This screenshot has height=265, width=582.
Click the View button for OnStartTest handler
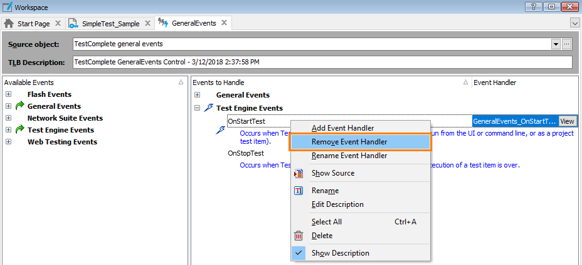click(567, 121)
